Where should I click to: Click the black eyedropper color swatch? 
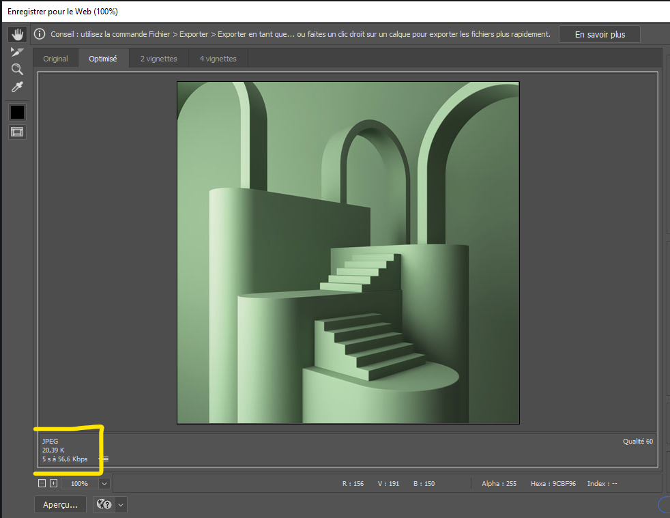(17, 112)
